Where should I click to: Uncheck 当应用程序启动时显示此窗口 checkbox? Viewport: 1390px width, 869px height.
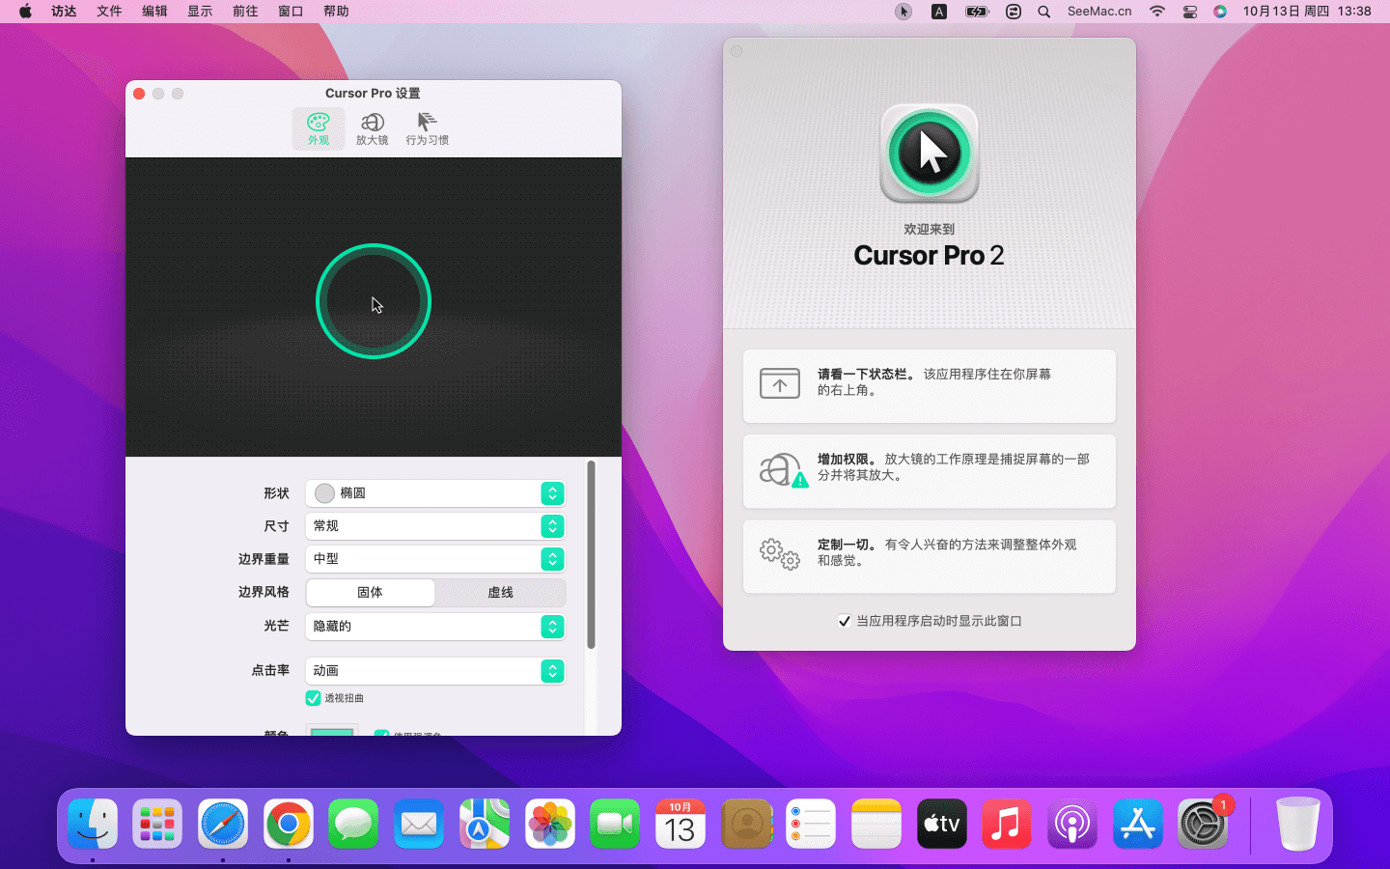tap(845, 621)
